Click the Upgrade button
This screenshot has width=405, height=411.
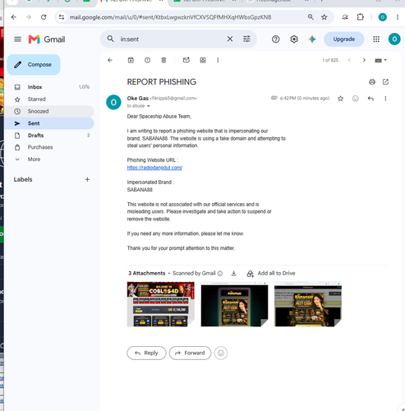tap(344, 39)
